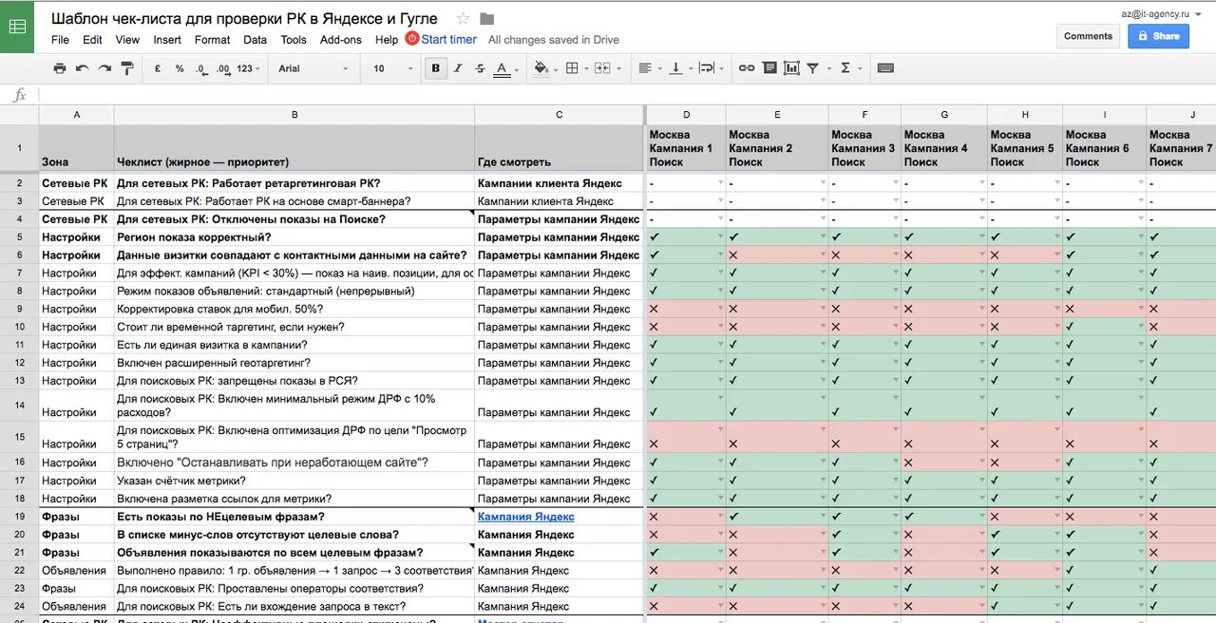Open the text color picker
1216x623 pixels.
(507, 68)
